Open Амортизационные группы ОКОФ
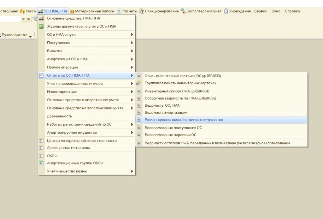The height and width of the screenshot is (219, 323). 75,163
